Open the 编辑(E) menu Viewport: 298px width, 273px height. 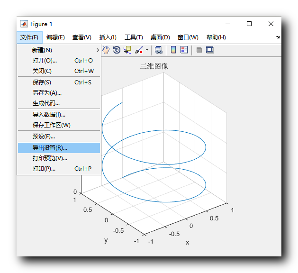click(x=55, y=37)
